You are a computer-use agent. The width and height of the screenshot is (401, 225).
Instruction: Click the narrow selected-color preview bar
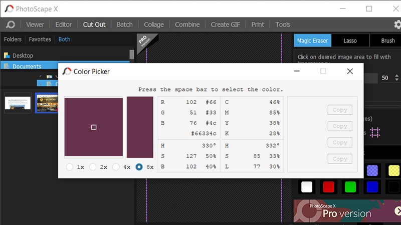[x=140, y=127]
